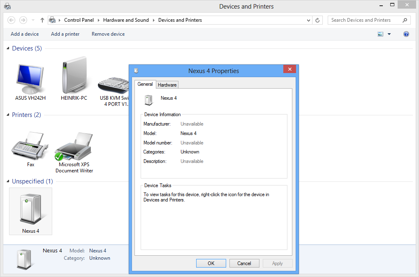Image resolution: width=419 pixels, height=277 pixels.
Task: Switch to the Hardware tab
Action: coord(167,85)
